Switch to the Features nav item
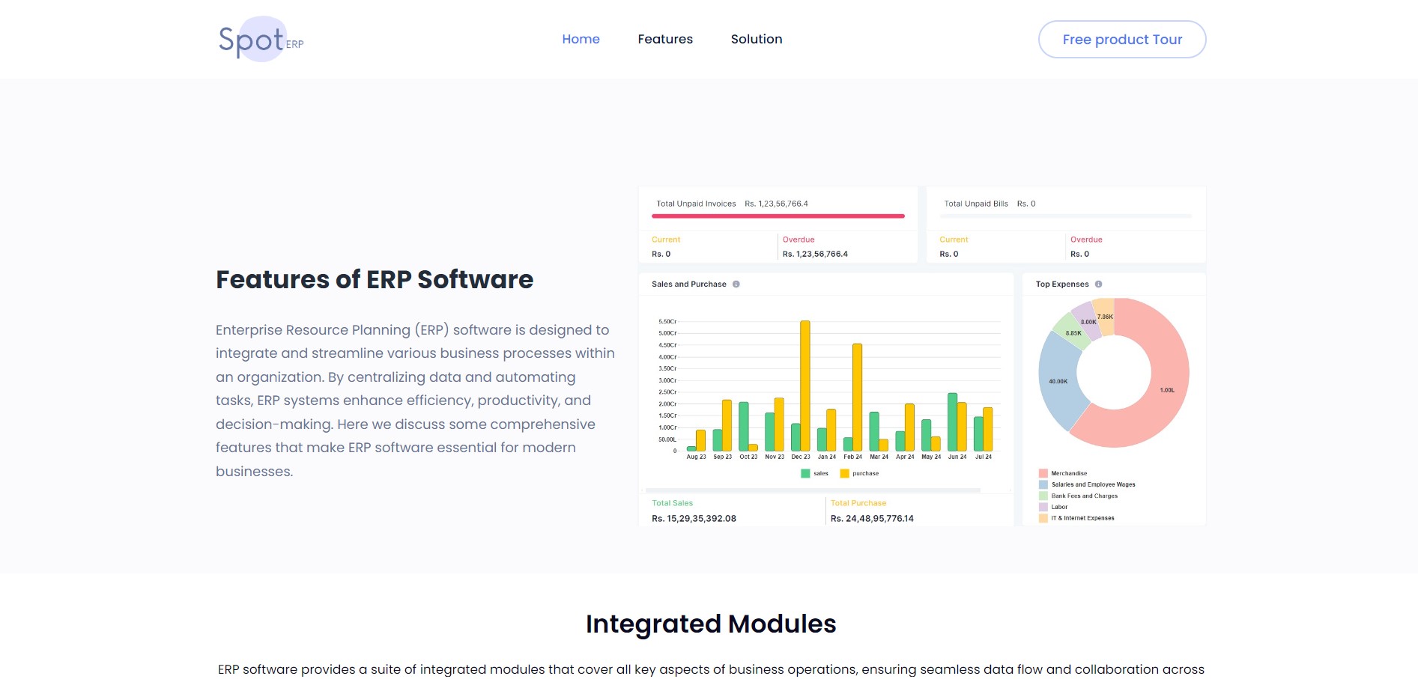This screenshot has height=679, width=1418. (x=665, y=39)
